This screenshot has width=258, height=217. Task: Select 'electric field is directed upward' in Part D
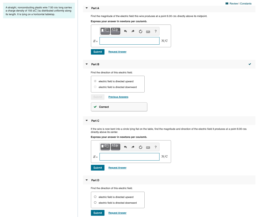pos(95,197)
